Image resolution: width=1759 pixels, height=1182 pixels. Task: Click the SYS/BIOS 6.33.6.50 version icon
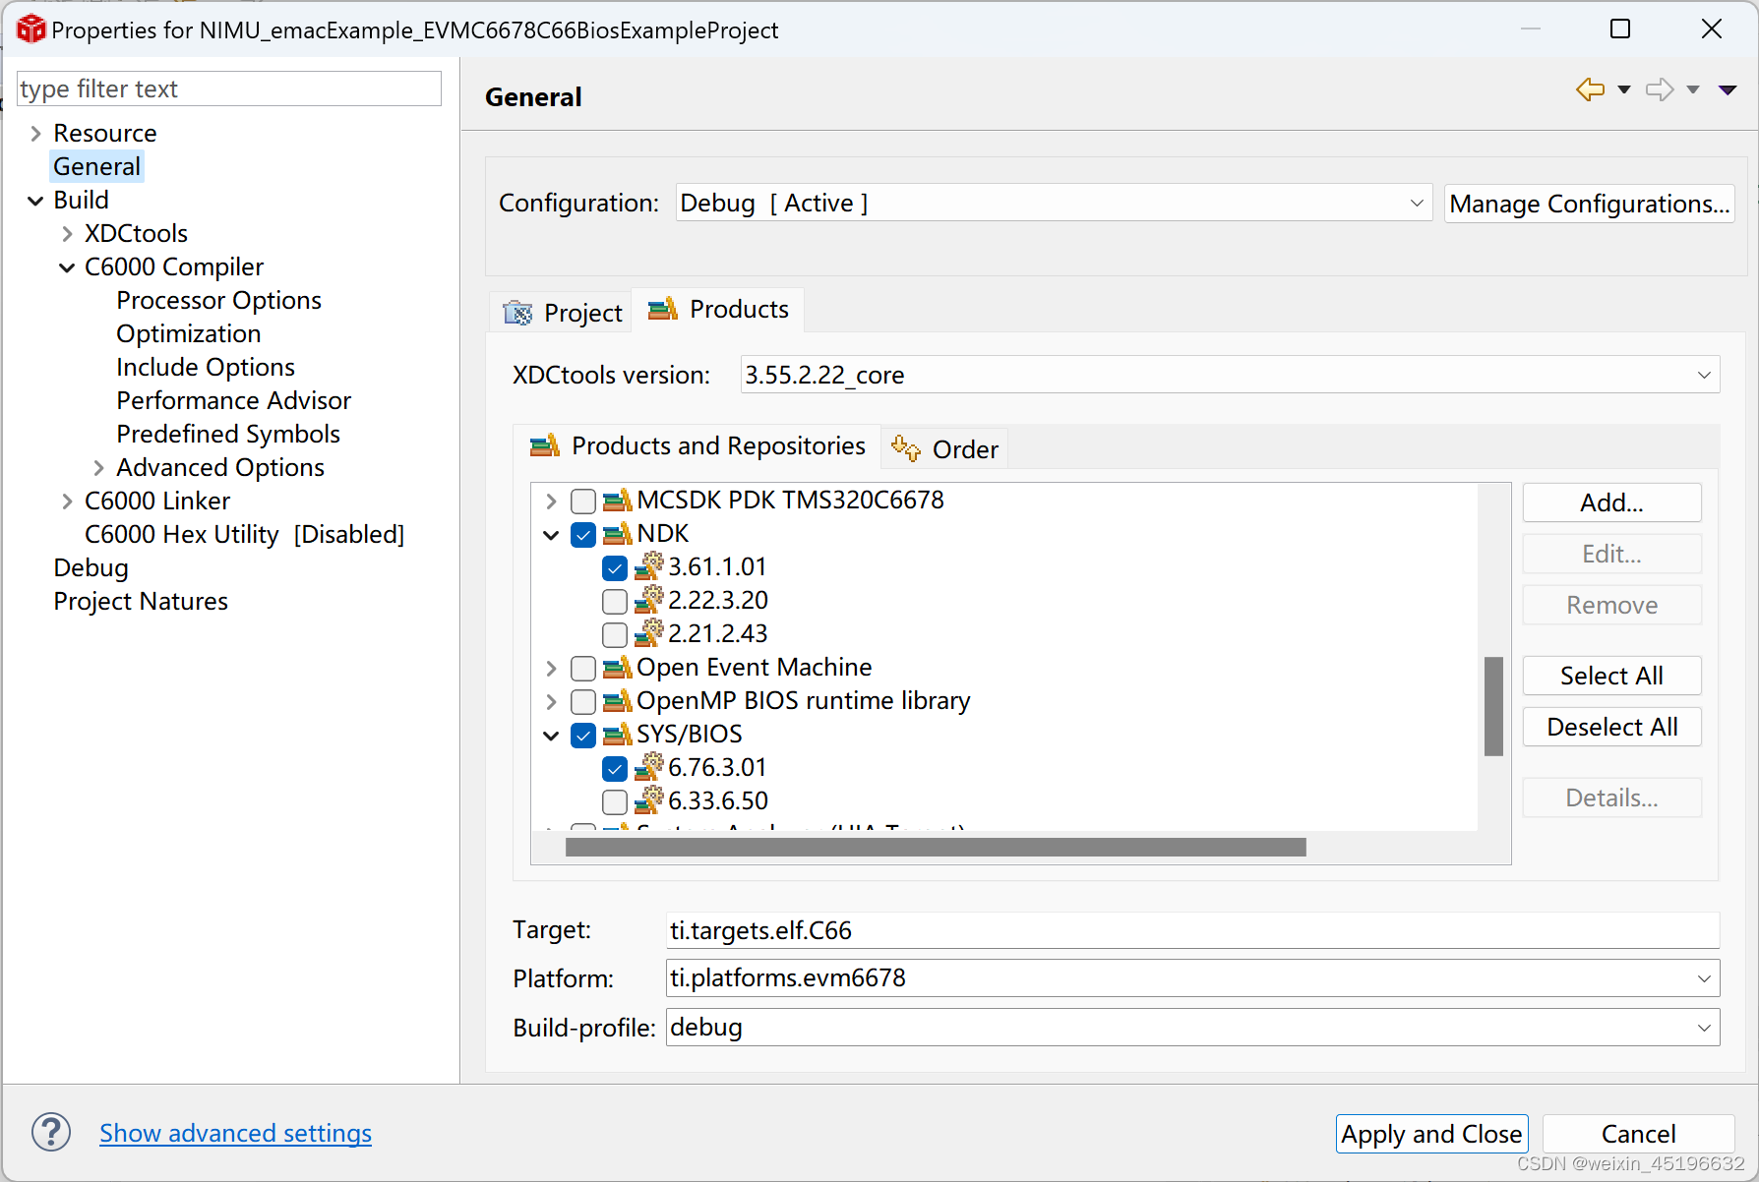[648, 801]
